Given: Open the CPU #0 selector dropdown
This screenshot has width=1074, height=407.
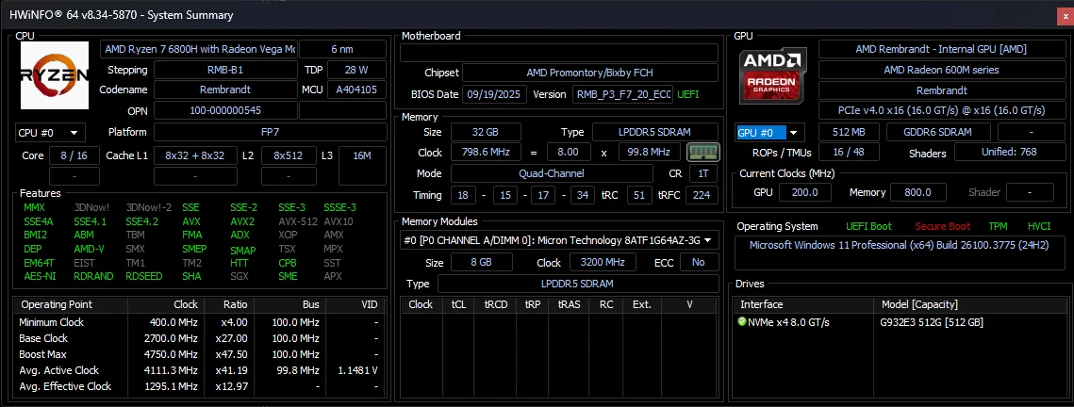Looking at the screenshot, I should (49, 132).
